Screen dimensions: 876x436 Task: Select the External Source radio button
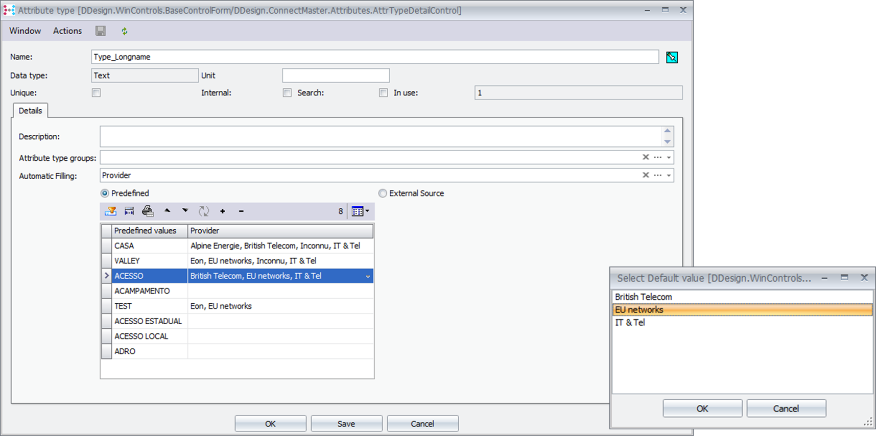[x=383, y=193]
